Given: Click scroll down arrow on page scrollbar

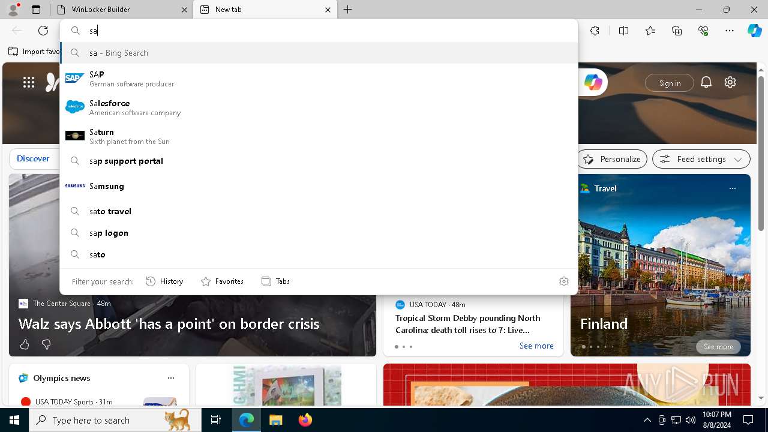Looking at the screenshot, I should 761,398.
